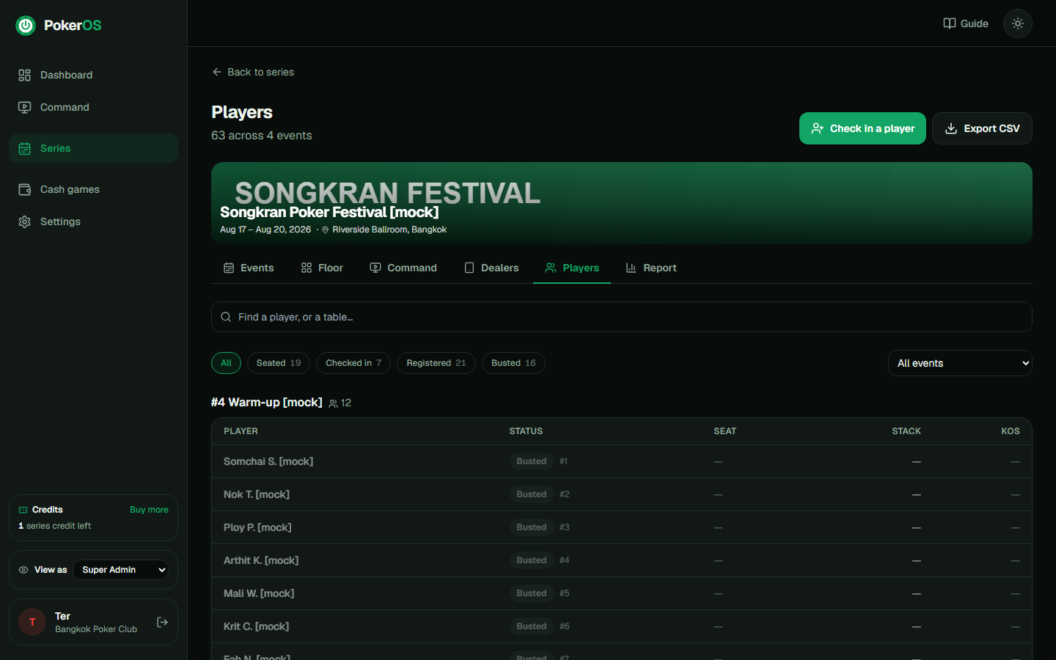Go back to series
The width and height of the screenshot is (1056, 660).
253,72
